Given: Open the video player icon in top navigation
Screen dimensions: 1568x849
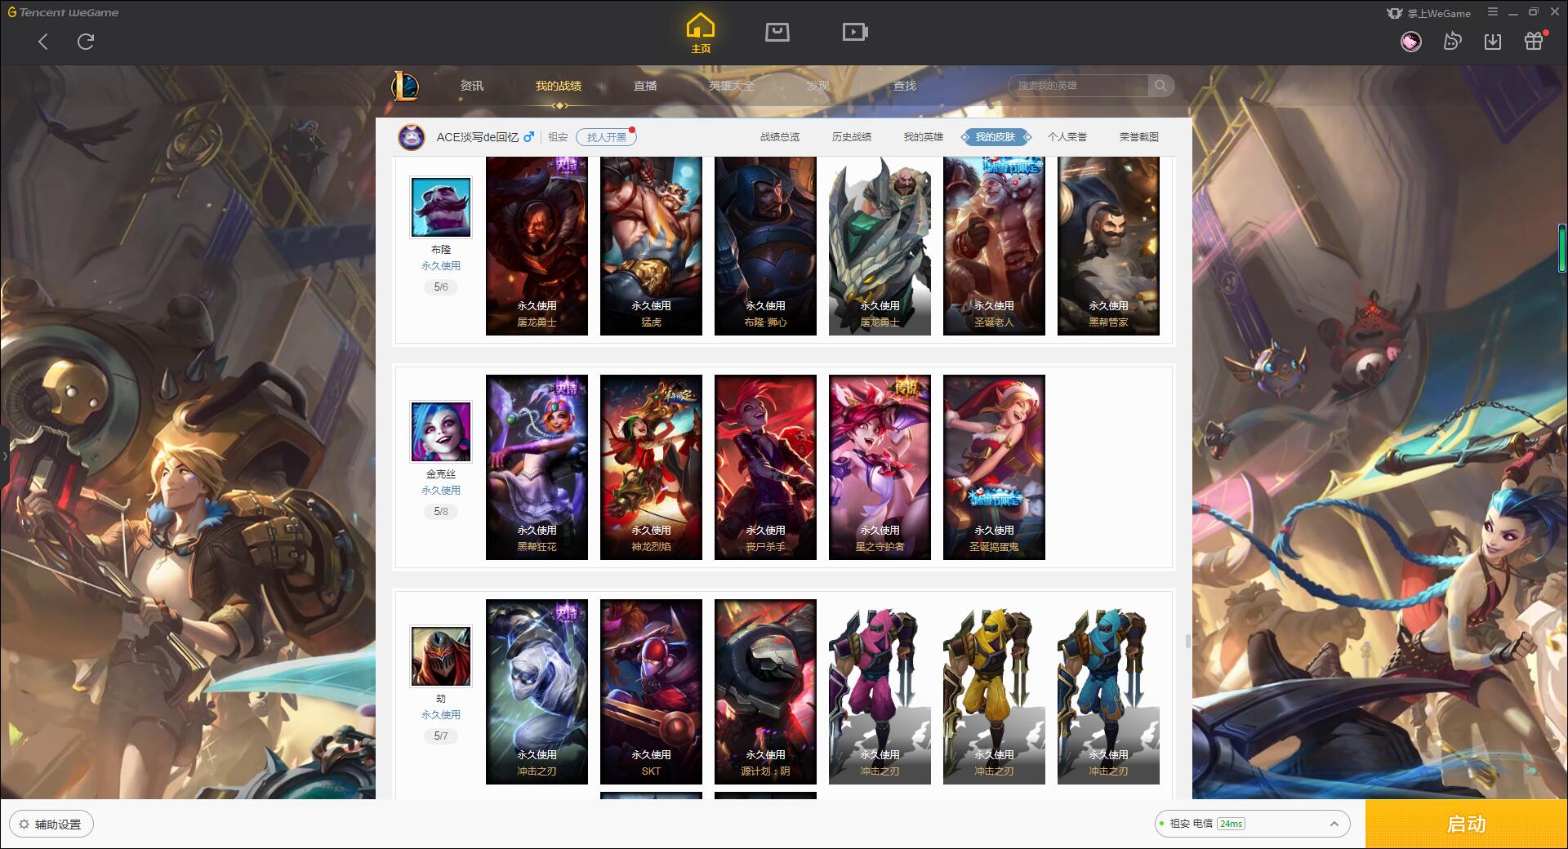Looking at the screenshot, I should pos(855,33).
